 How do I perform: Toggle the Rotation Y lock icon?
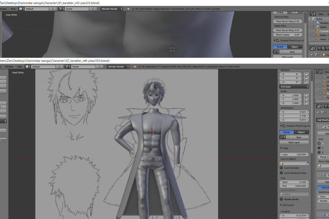306,78
